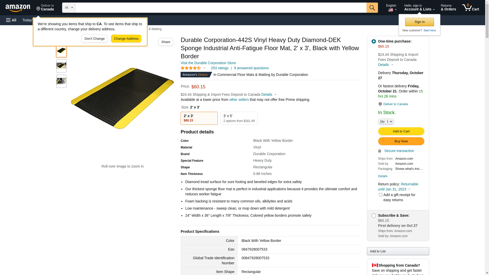Viewport: 489px width, 275px height.
Task: Open the search category All dropdown
Action: pyautogui.click(x=69, y=8)
